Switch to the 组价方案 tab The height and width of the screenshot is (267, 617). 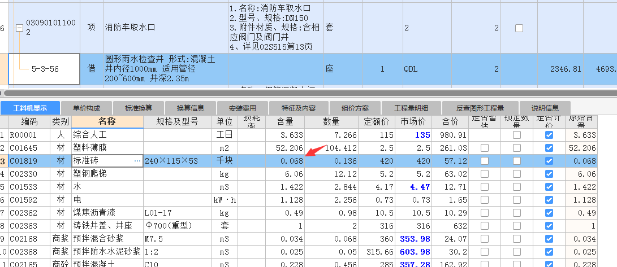(355, 108)
